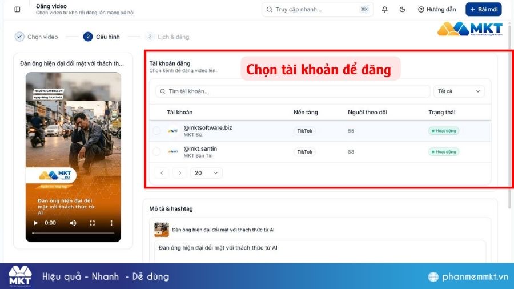Jump to Lịch & đăng step
Viewport: 514px width, 289px height.
167,37
